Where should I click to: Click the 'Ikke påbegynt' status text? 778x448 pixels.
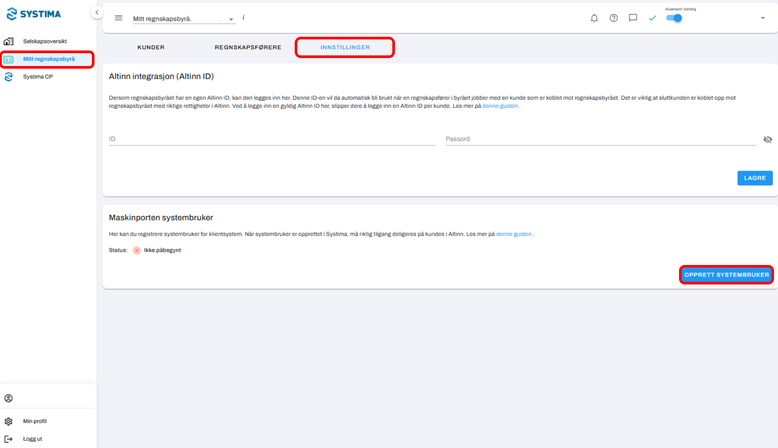pos(162,250)
